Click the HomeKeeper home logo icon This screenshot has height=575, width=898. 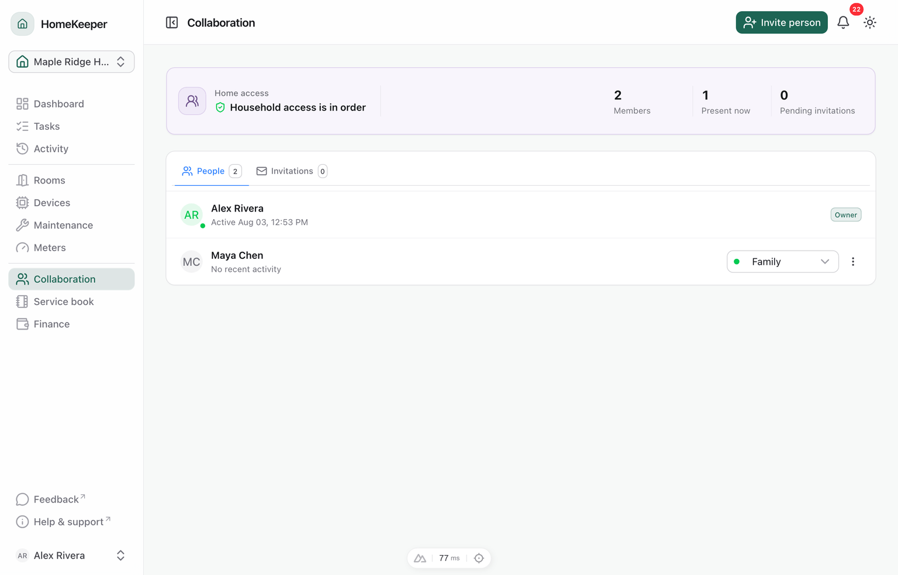(22, 24)
